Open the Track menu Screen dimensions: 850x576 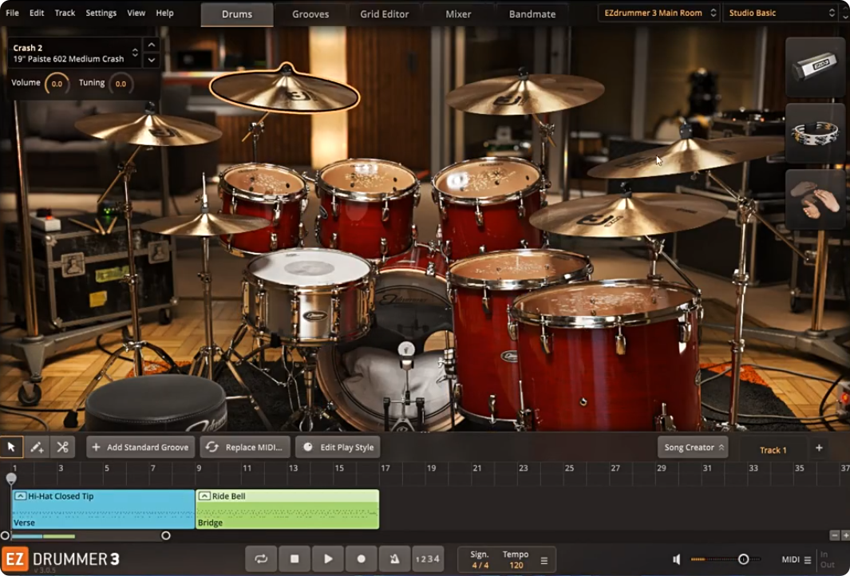(x=65, y=13)
